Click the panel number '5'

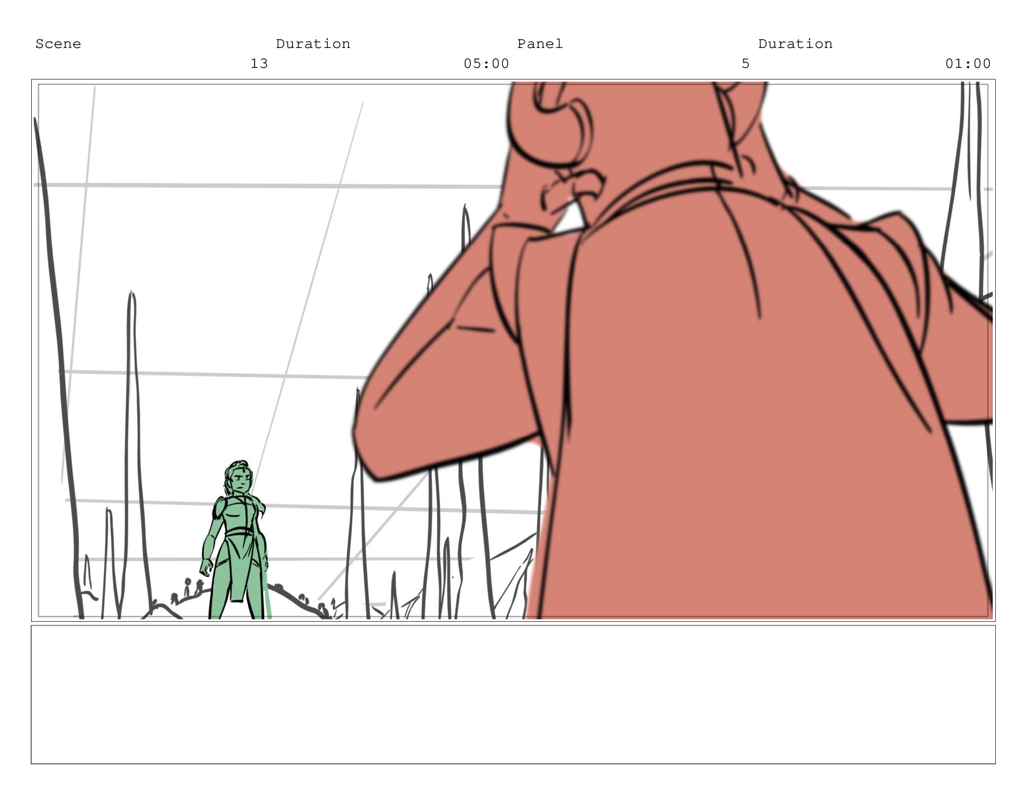pyautogui.click(x=745, y=64)
